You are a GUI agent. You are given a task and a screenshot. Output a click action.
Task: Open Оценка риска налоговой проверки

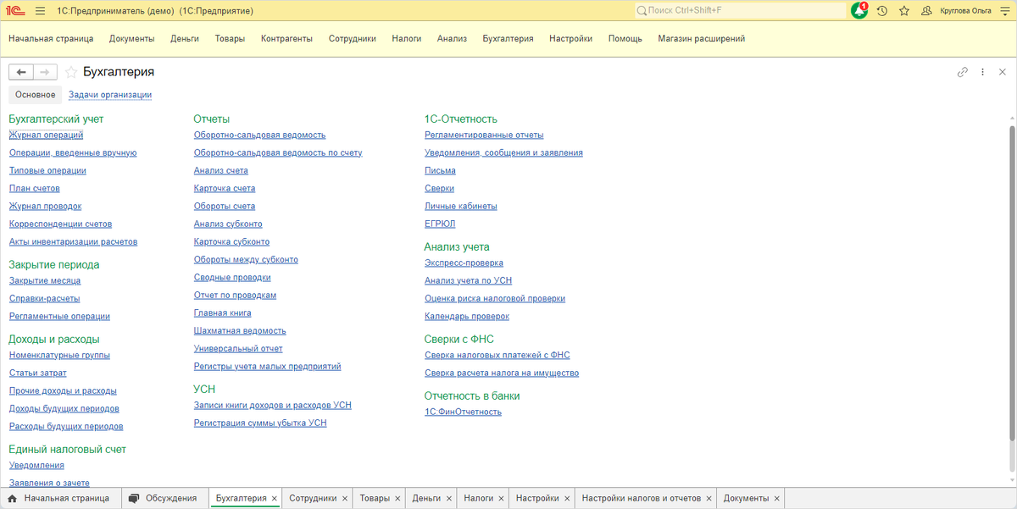click(x=495, y=298)
